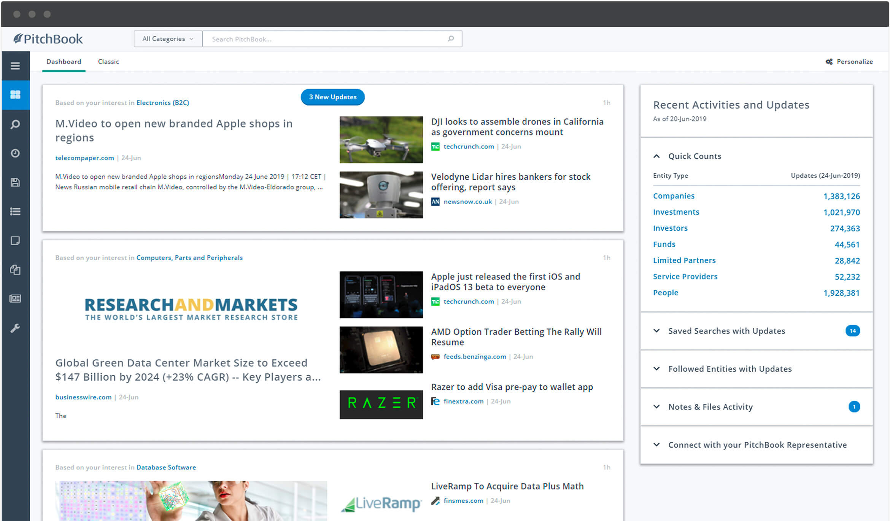Image resolution: width=890 pixels, height=521 pixels.
Task: Open the All Categories dropdown
Action: point(168,39)
